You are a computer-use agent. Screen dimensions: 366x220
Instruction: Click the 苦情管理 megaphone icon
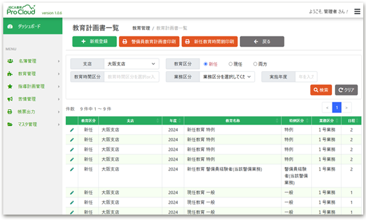10,99
